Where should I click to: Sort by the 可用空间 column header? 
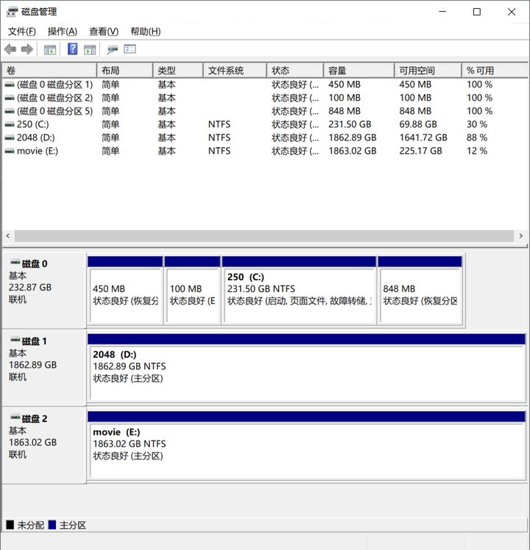pyautogui.click(x=428, y=71)
